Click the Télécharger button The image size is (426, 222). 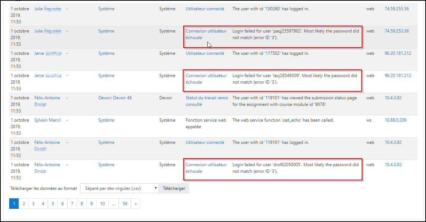[x=174, y=188]
